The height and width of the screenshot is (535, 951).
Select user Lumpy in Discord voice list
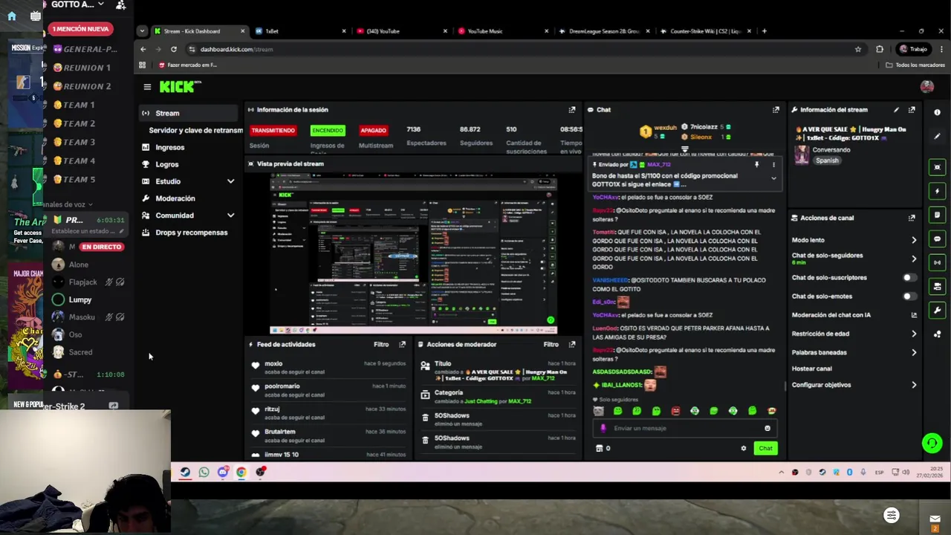[x=79, y=299]
